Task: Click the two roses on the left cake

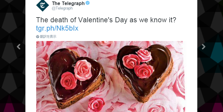Action: click(76, 74)
